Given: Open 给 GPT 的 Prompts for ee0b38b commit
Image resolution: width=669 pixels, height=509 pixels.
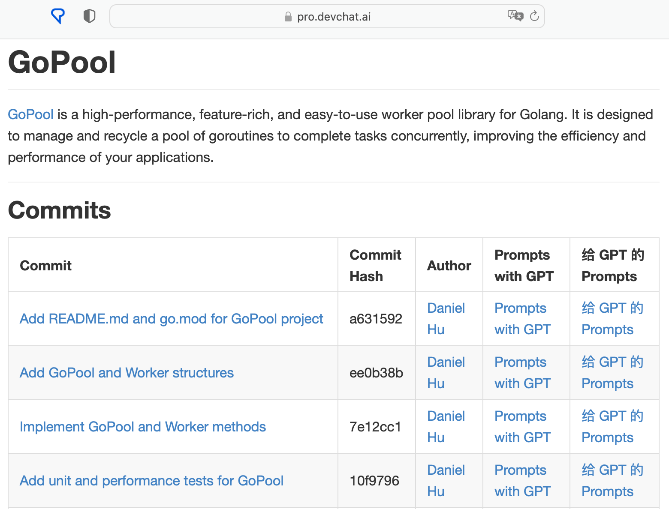Looking at the screenshot, I should [x=612, y=373].
